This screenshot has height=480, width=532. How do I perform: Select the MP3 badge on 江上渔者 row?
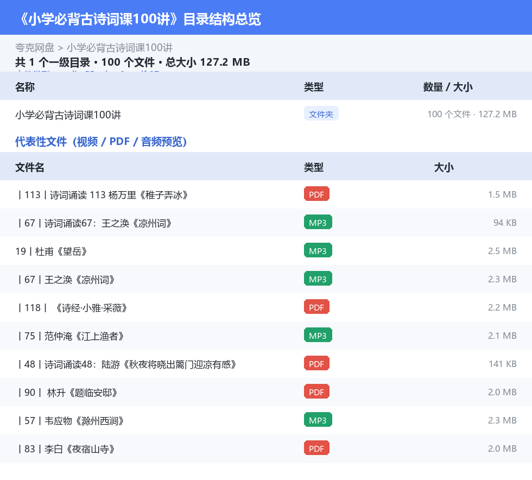coord(318,335)
